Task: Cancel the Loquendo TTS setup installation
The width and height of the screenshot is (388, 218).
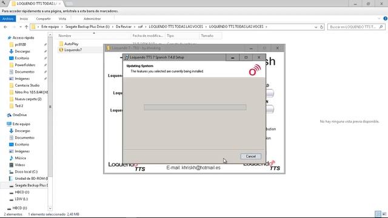Action: coord(250,156)
